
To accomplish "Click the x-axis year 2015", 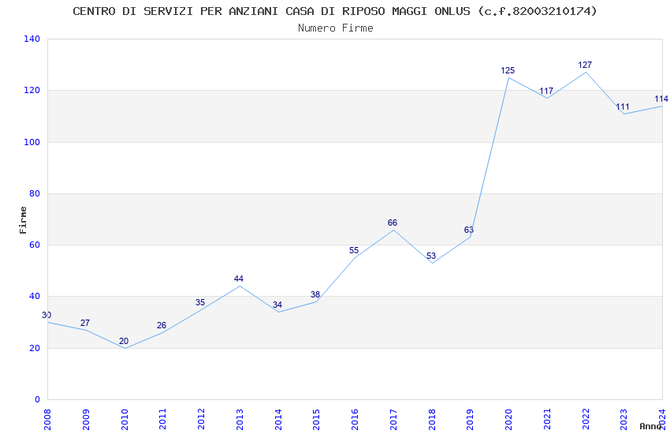I will [x=316, y=419].
